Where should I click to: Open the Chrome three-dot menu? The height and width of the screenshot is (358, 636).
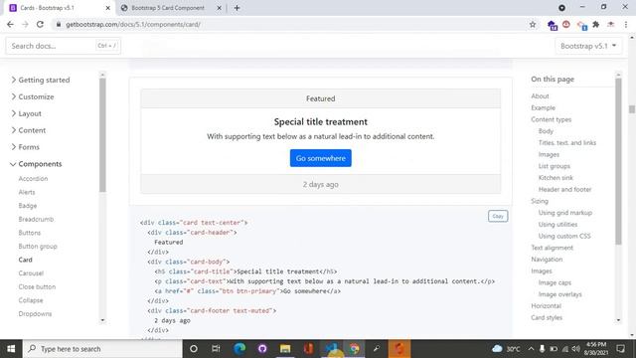(x=626, y=25)
